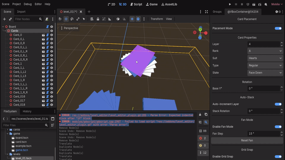Hide the Card_1_L node visibility

52,68
